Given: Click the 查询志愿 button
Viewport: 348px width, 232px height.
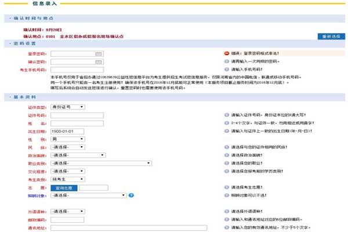Looking at the screenshot, I should click(x=63, y=188).
